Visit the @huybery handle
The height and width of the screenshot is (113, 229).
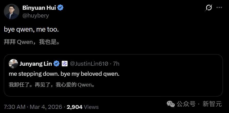pos(36,15)
